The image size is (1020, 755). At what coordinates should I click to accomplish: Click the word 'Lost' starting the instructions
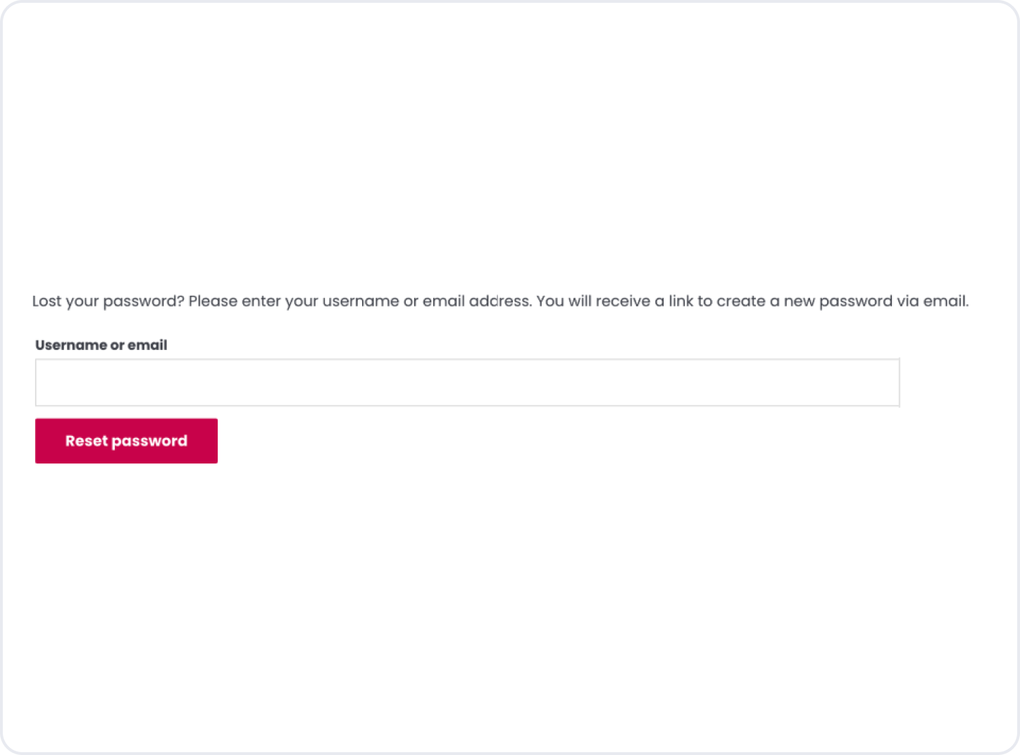click(x=47, y=301)
